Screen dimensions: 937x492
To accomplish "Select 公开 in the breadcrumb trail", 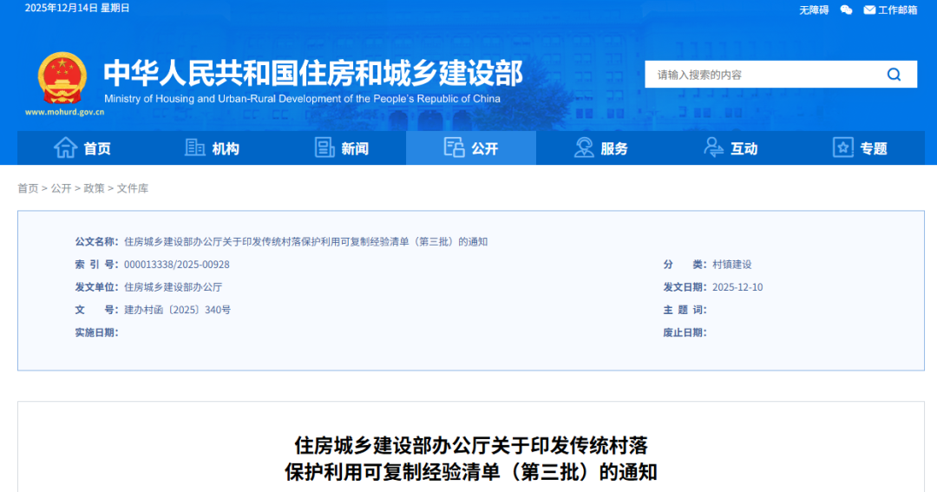I will tap(61, 188).
